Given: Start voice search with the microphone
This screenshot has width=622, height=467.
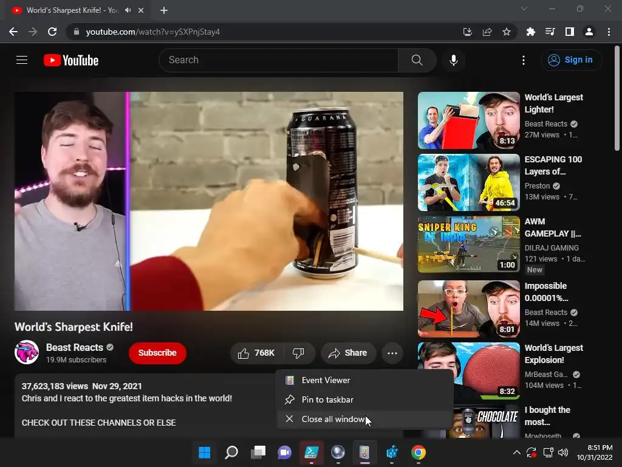Looking at the screenshot, I should click(453, 60).
